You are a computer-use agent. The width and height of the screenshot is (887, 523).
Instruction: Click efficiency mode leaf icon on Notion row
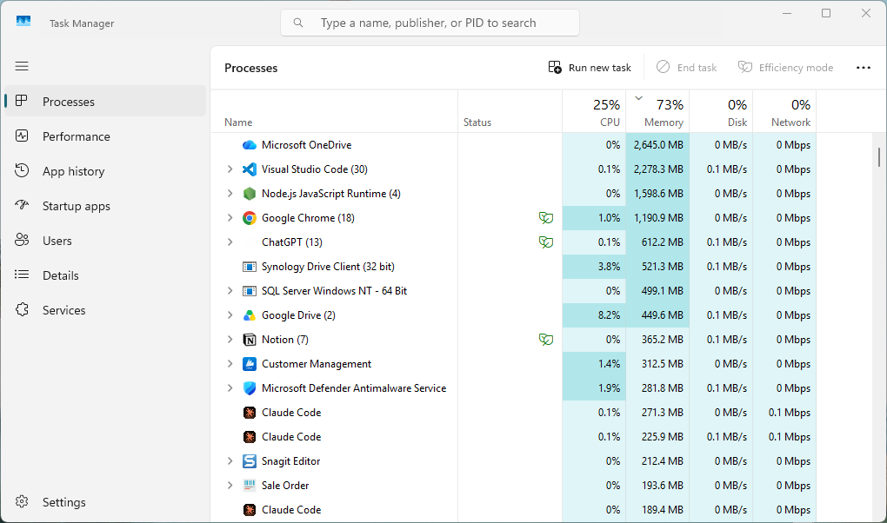point(546,339)
